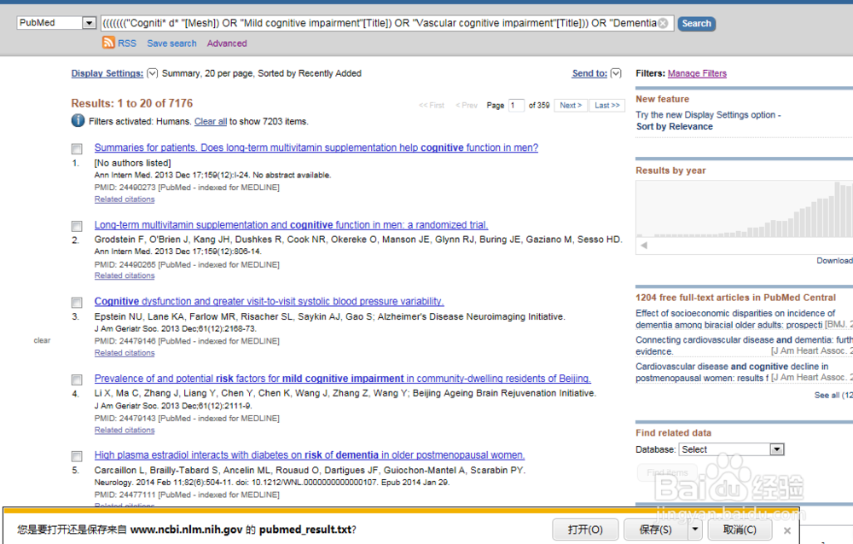Click inside the search query input field
The width and height of the screenshot is (853, 544).
tap(380, 23)
